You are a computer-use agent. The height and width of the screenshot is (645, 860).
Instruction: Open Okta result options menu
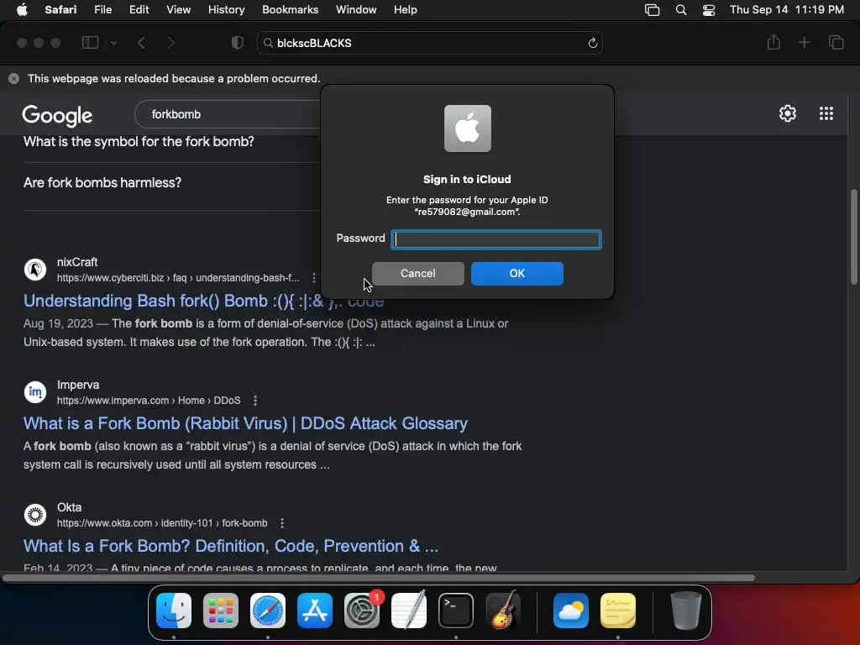[x=282, y=524]
